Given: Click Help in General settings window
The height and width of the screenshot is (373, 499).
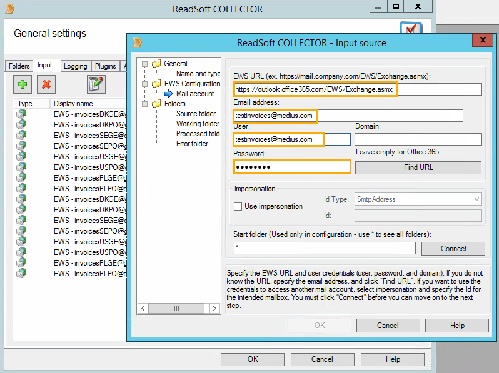Looking at the screenshot, I should 393,359.
